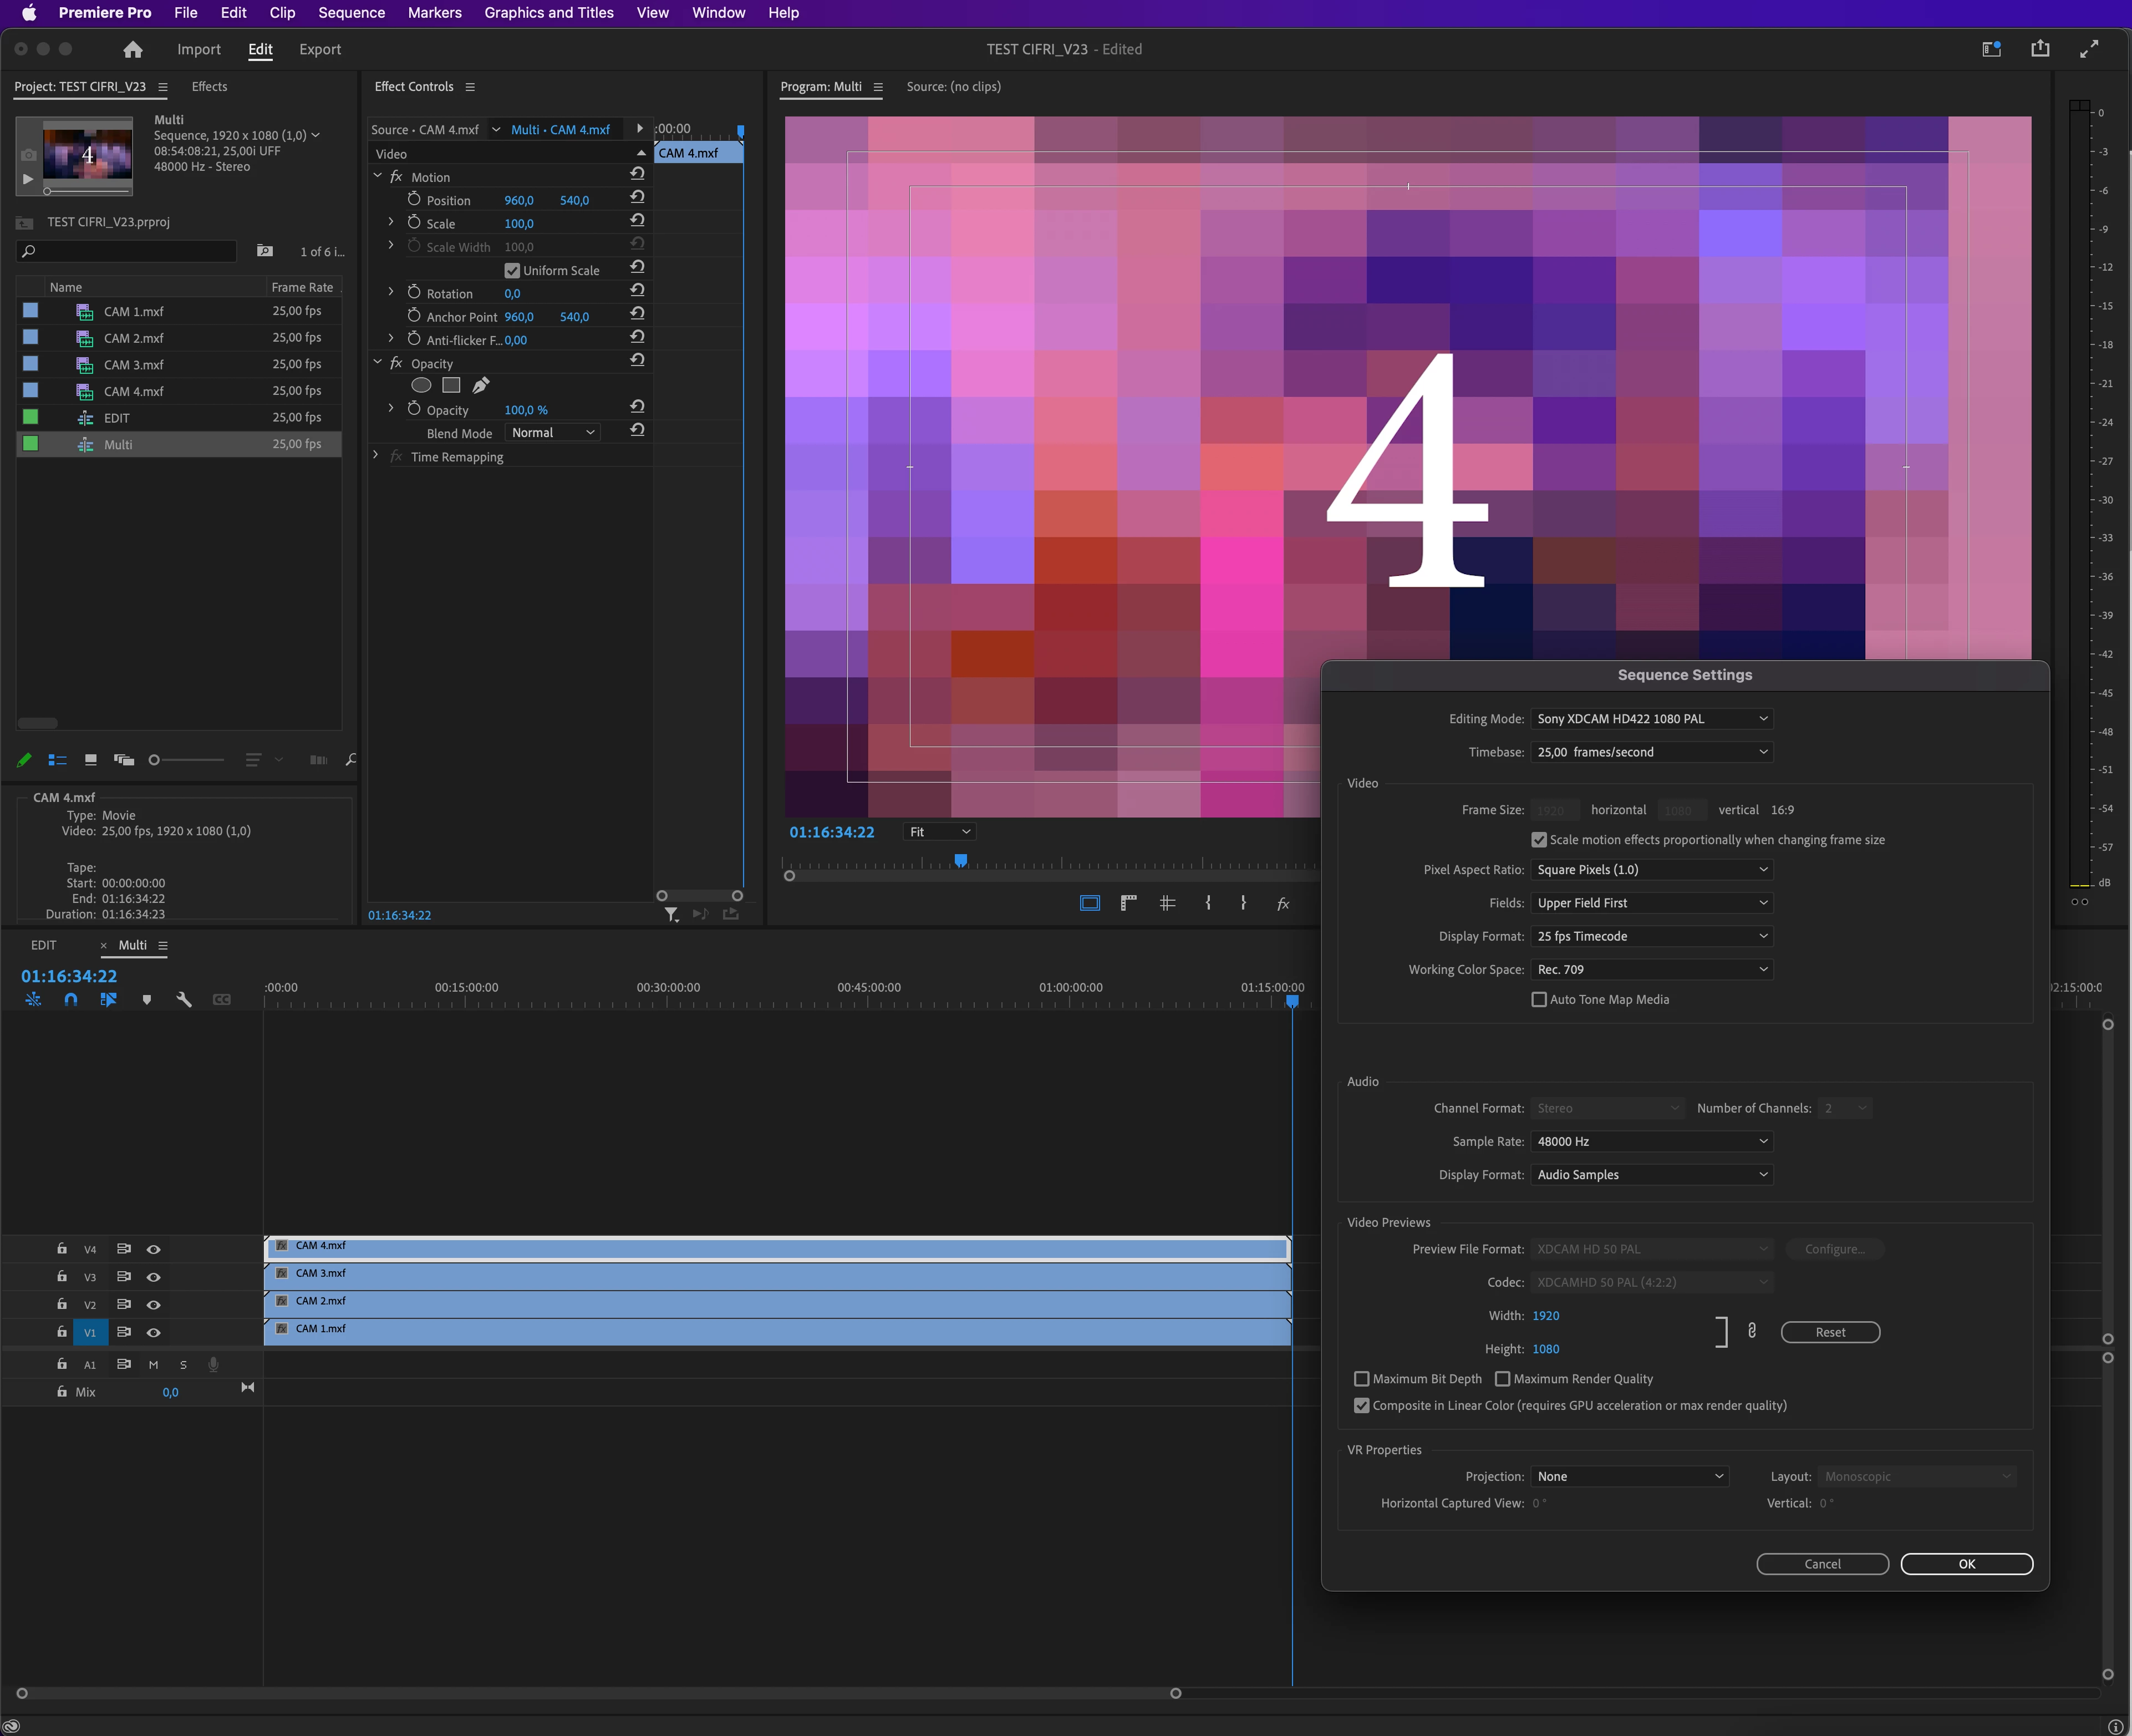Screen dimensions: 2132x1736
Task: Open Timeline Display Settings wrench icon
Action: pyautogui.click(x=184, y=999)
